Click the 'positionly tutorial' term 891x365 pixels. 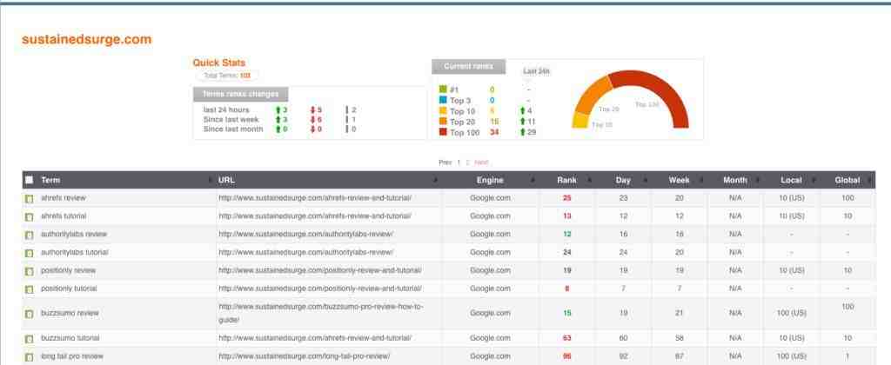pos(69,289)
